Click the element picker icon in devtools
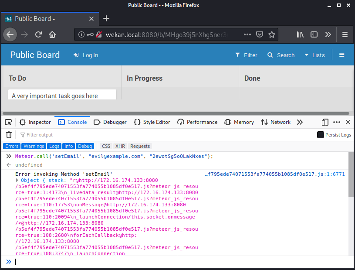Screen dimensions: 355x270 point(8,122)
